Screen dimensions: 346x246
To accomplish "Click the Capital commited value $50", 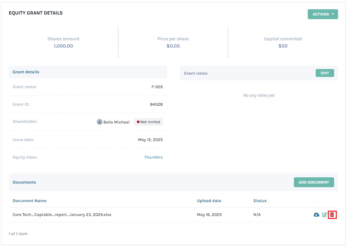I will [283, 46].
